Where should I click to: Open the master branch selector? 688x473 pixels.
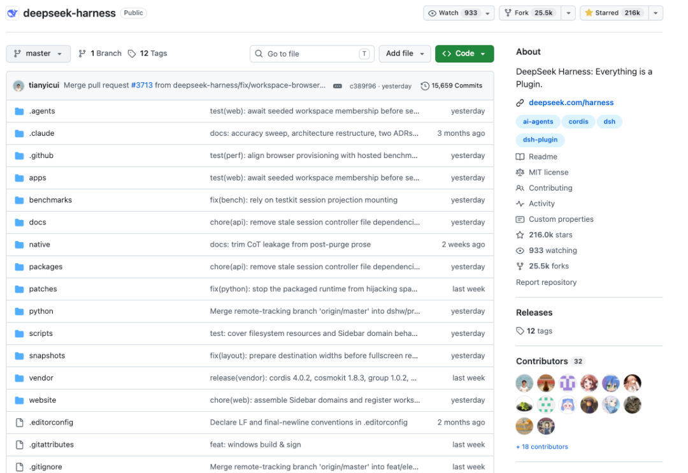click(38, 54)
